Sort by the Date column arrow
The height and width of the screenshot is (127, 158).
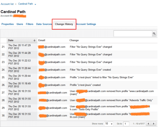coord(35,40)
